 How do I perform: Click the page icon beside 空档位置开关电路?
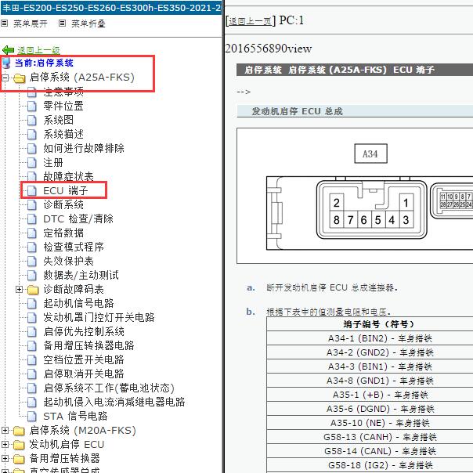[x=32, y=360]
